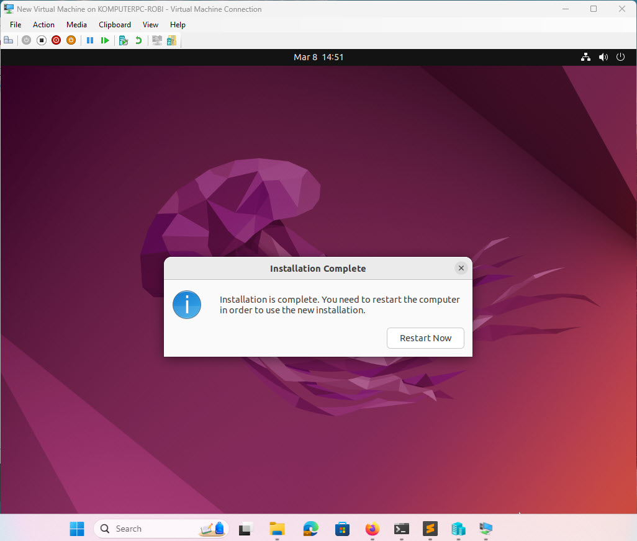Open the network indicator menu
637x541 pixels.
click(x=585, y=56)
